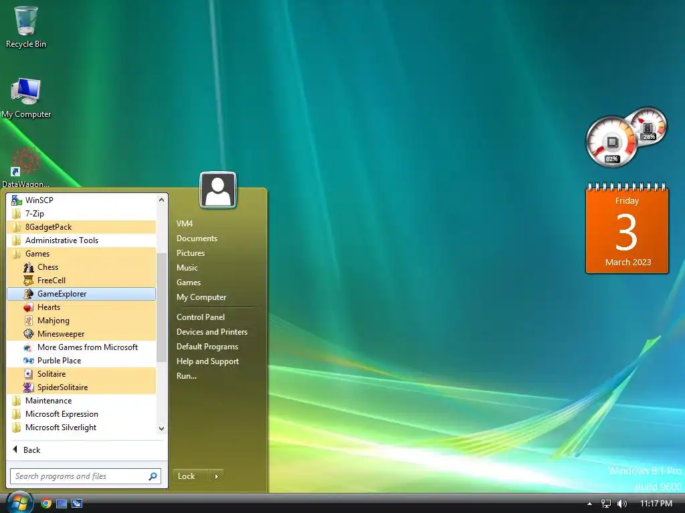Click the Lock button
685x513 pixels.
pos(191,476)
